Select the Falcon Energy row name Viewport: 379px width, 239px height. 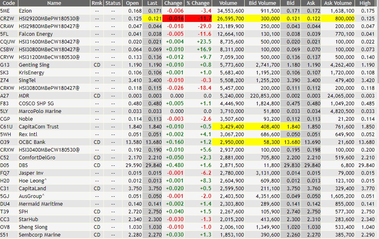point(35,34)
